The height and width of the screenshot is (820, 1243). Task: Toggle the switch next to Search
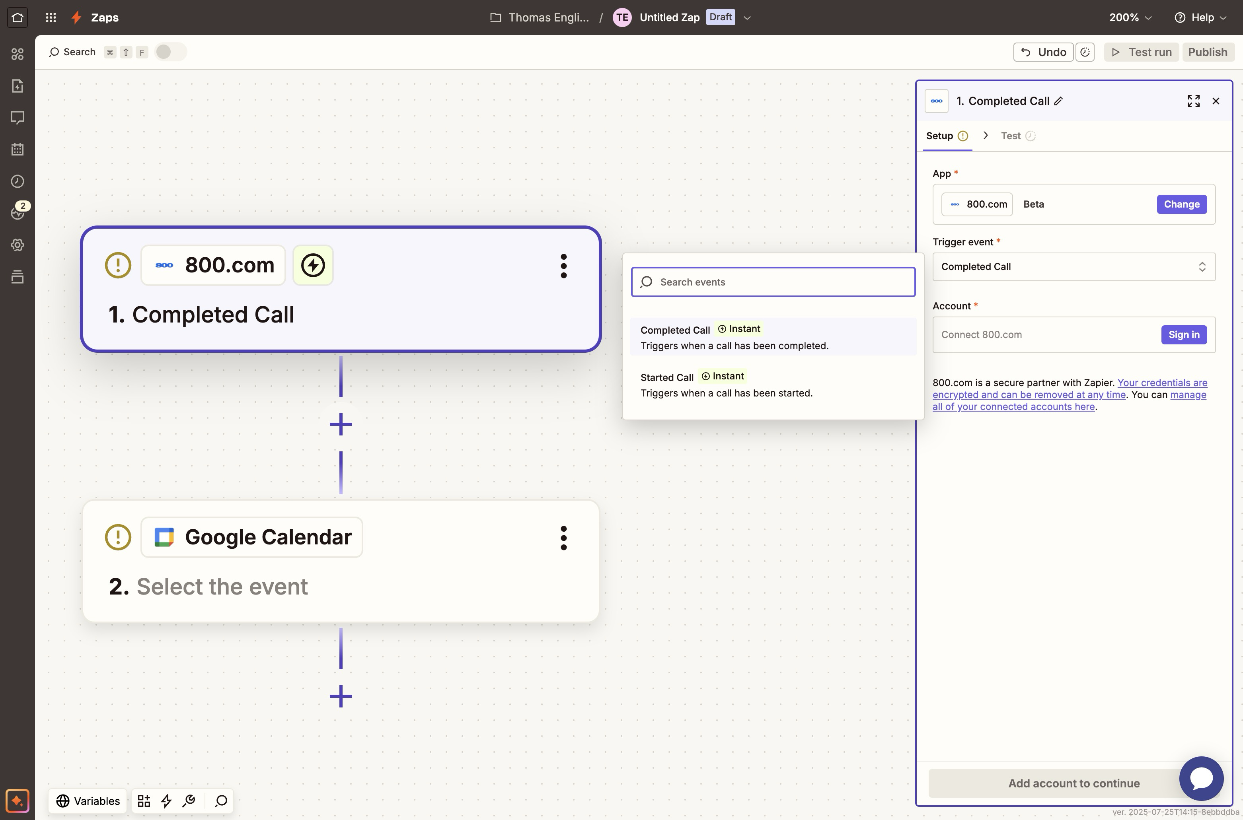[x=171, y=52]
